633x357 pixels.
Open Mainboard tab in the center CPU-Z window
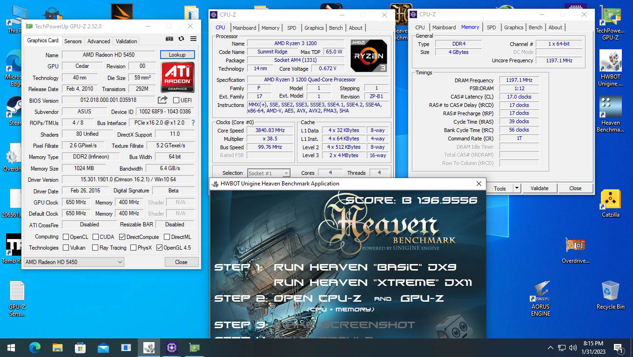coord(244,28)
